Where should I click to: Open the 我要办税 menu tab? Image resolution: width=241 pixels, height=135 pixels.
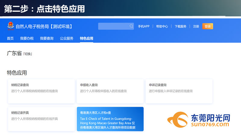click(27, 38)
